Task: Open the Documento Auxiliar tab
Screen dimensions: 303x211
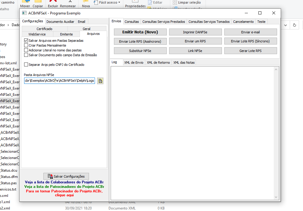Action: tap(60, 22)
